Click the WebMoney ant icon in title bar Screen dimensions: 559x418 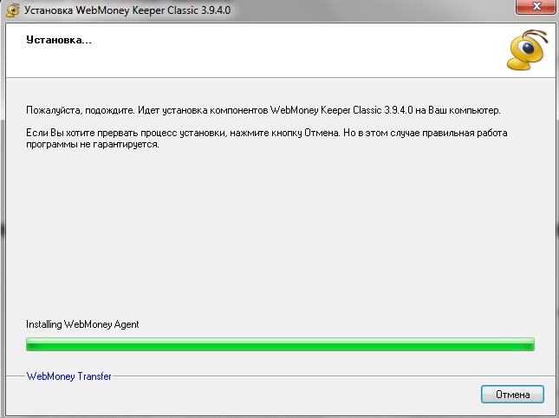tap(12, 10)
